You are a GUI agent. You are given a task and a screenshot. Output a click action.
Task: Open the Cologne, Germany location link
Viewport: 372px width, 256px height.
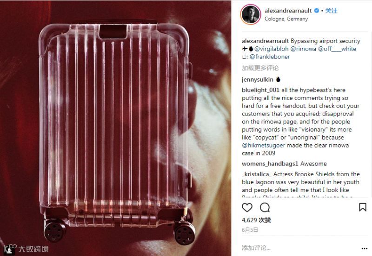point(286,19)
